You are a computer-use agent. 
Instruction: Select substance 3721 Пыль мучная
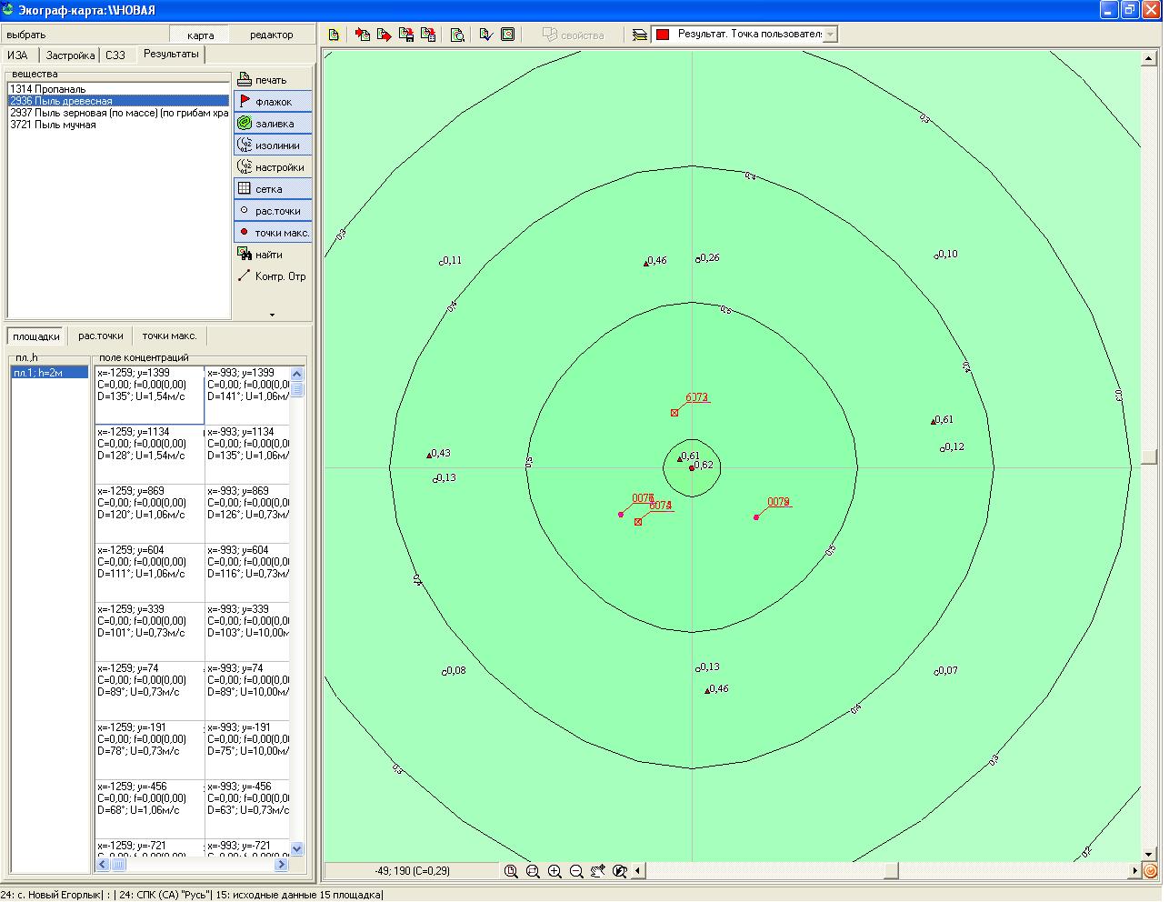[53, 125]
